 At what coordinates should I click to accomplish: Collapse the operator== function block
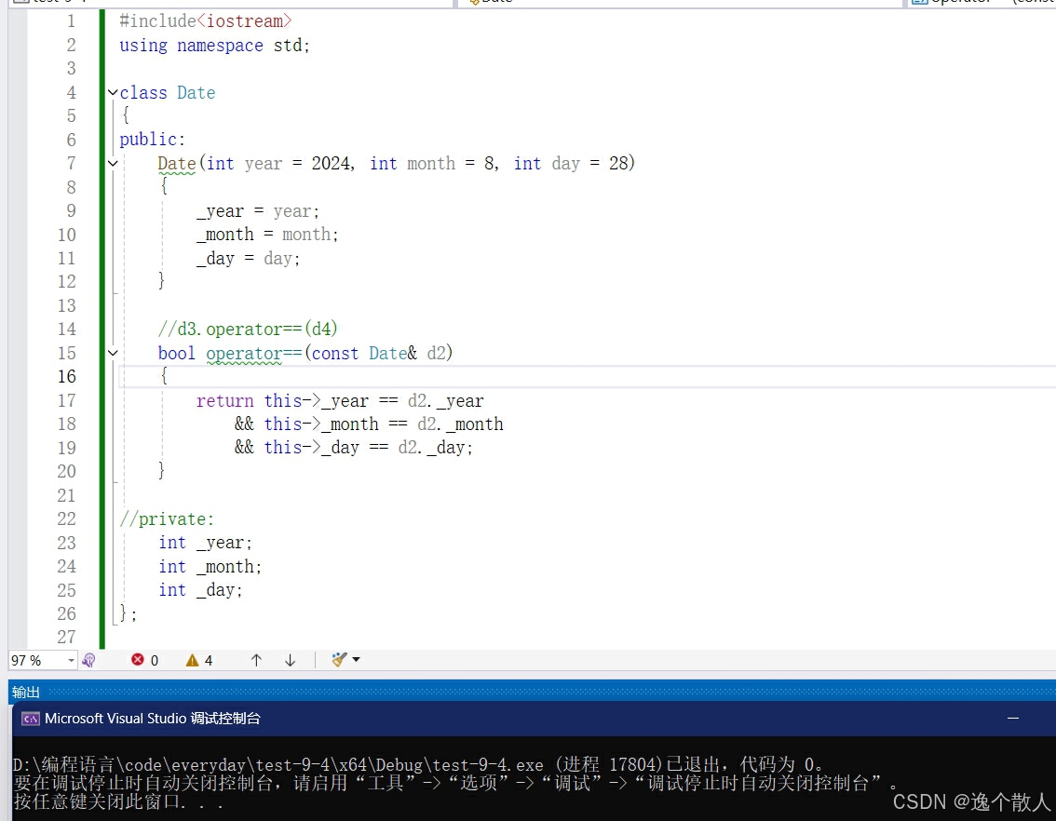pos(114,353)
